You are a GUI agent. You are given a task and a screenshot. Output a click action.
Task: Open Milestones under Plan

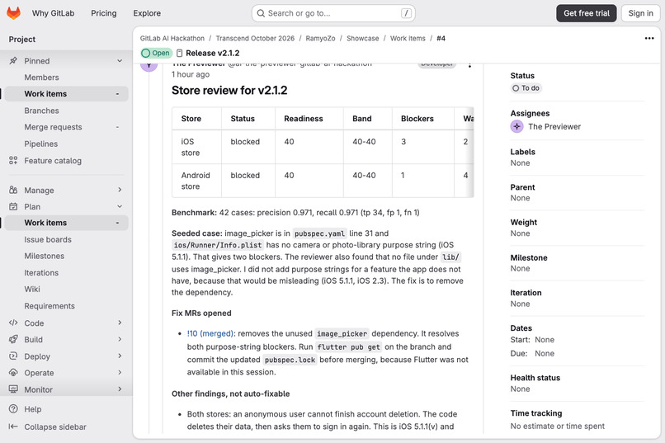(x=44, y=256)
